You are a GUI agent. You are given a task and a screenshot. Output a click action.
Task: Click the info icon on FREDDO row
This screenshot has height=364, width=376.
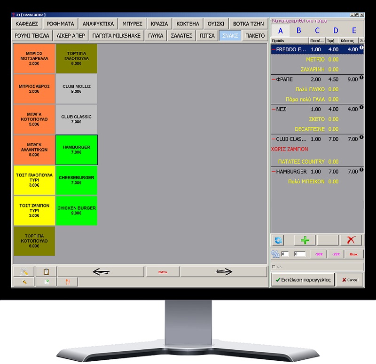[361, 48]
